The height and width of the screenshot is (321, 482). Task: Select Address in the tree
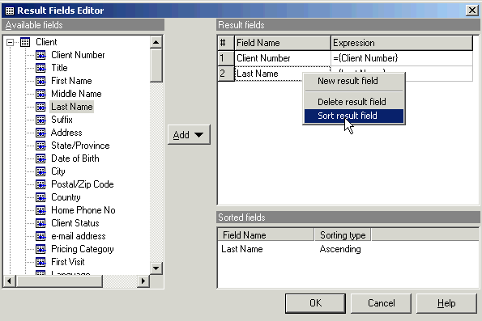pos(66,133)
